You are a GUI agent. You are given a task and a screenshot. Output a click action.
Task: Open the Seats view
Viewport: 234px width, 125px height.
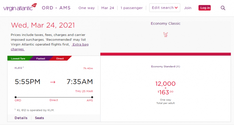pos(39,118)
